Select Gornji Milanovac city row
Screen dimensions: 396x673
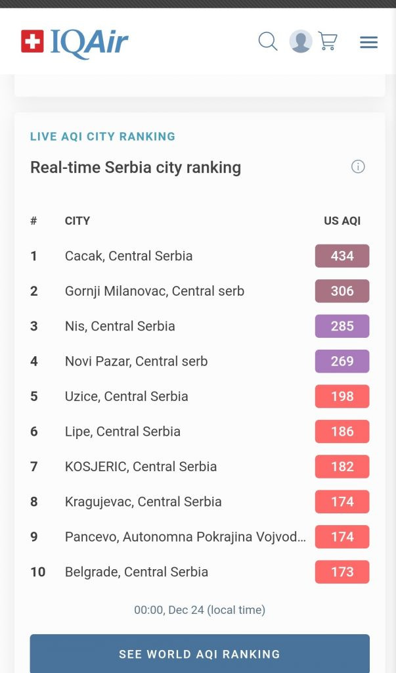click(x=154, y=291)
